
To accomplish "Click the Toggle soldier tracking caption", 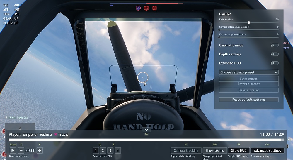I will pos(183,156).
